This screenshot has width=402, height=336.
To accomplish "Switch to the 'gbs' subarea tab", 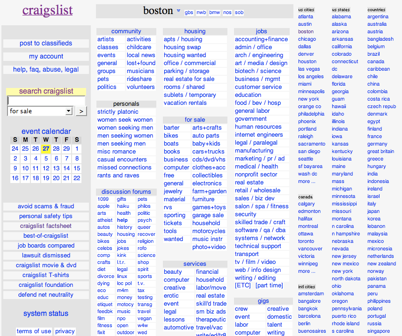I will pyautogui.click(x=189, y=12).
